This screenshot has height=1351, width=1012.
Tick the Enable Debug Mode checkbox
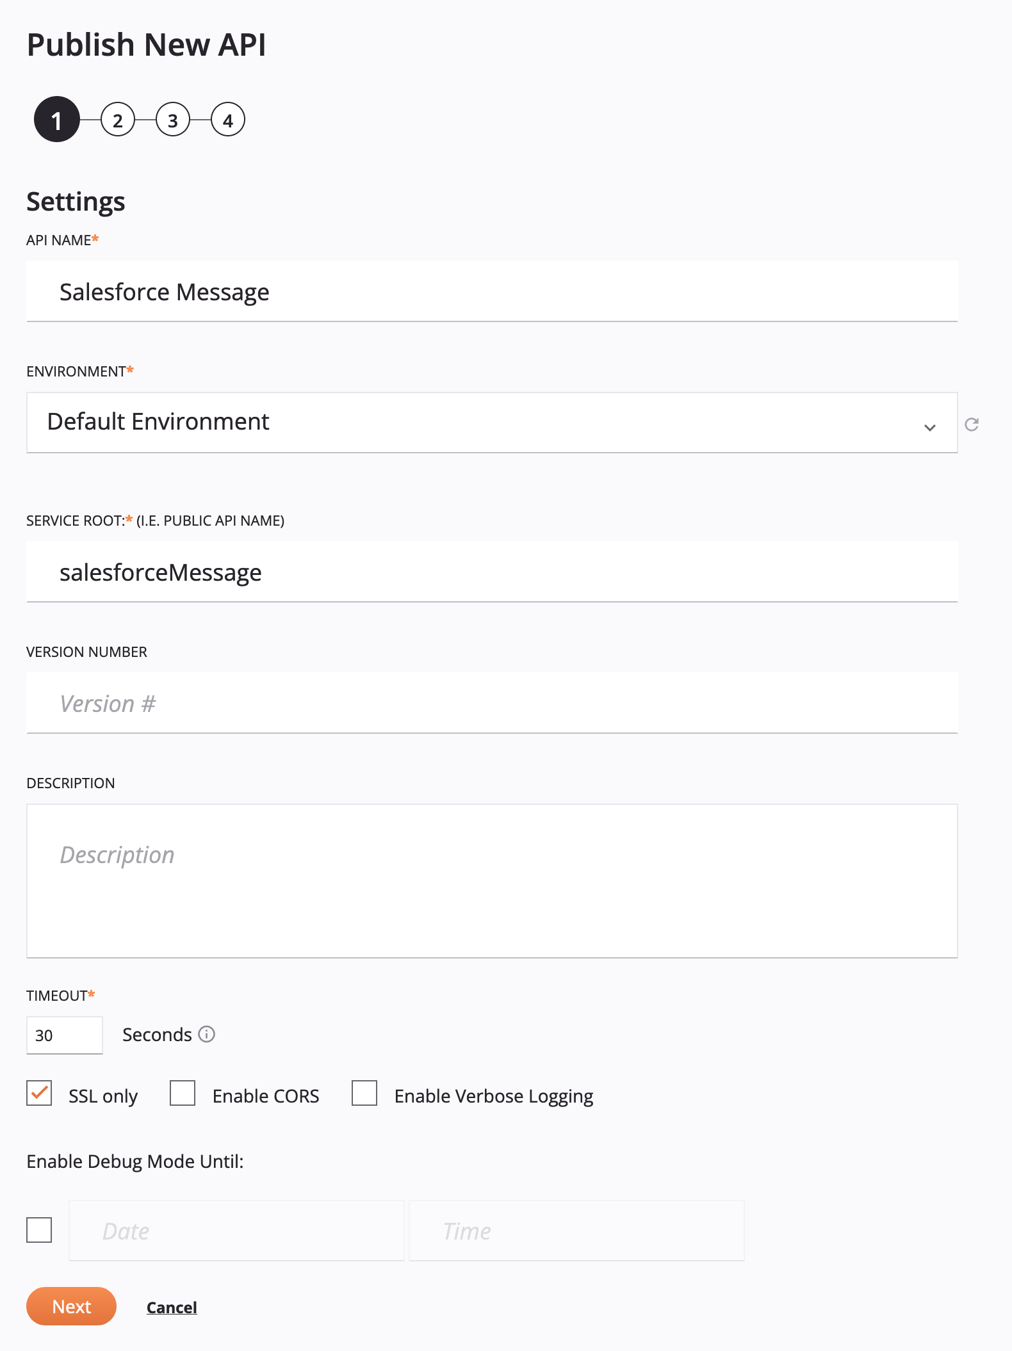[39, 1230]
